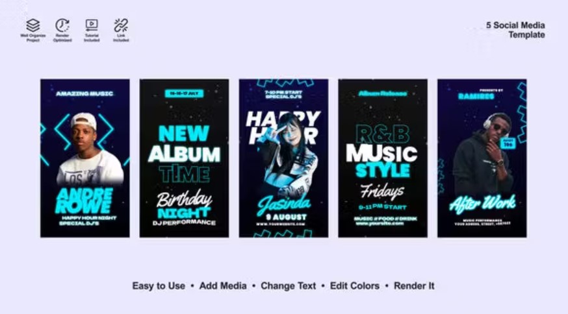This screenshot has width=568, height=314.
Task: Click the Well Organize Project layers icon
Action: [33, 25]
